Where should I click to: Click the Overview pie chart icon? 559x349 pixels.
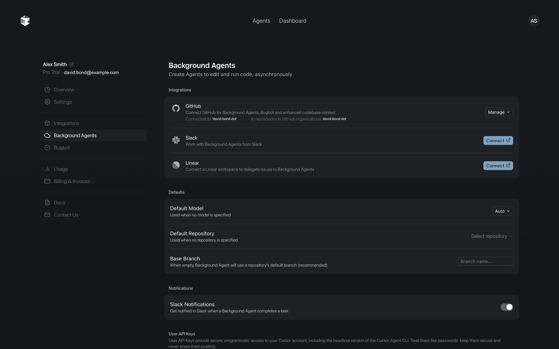[47, 90]
